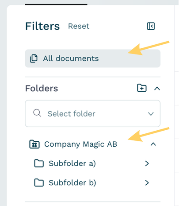Click the Company Magic AB folder icon
The height and width of the screenshot is (206, 179).
coord(34,144)
